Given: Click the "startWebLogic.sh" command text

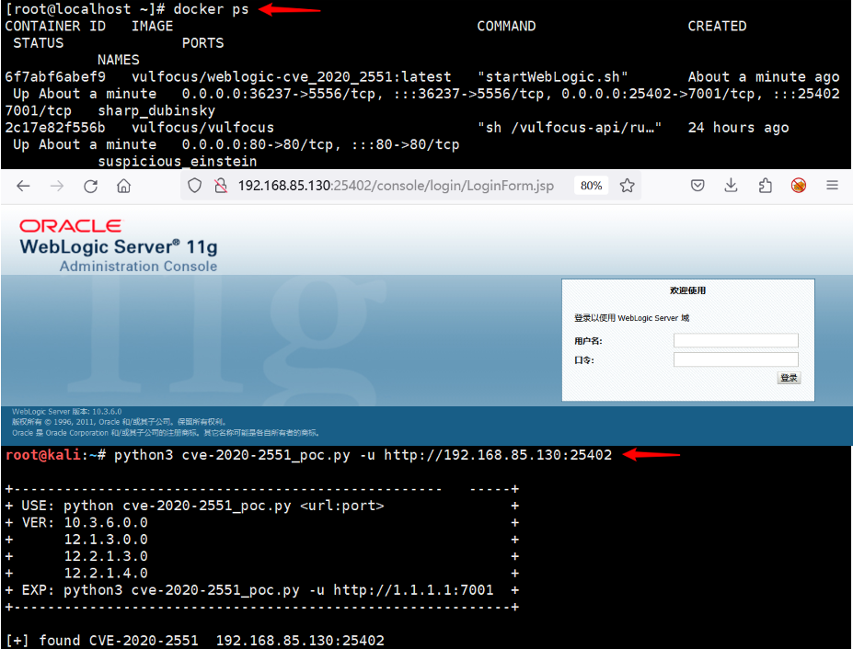Looking at the screenshot, I should pos(553,77).
